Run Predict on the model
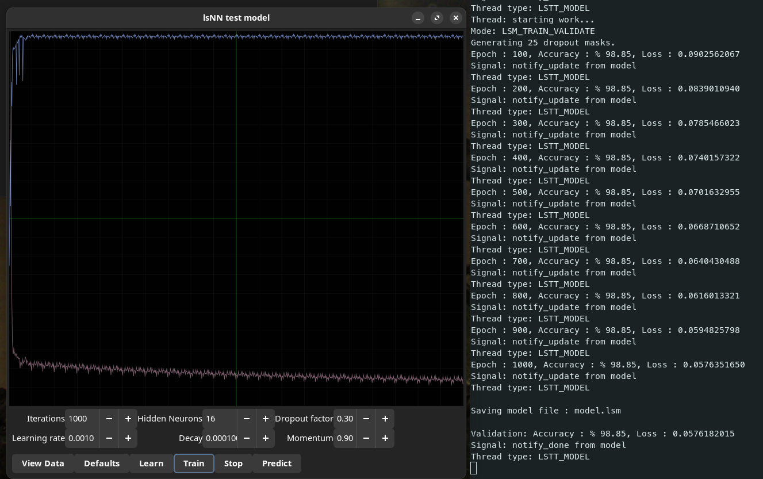 click(277, 463)
